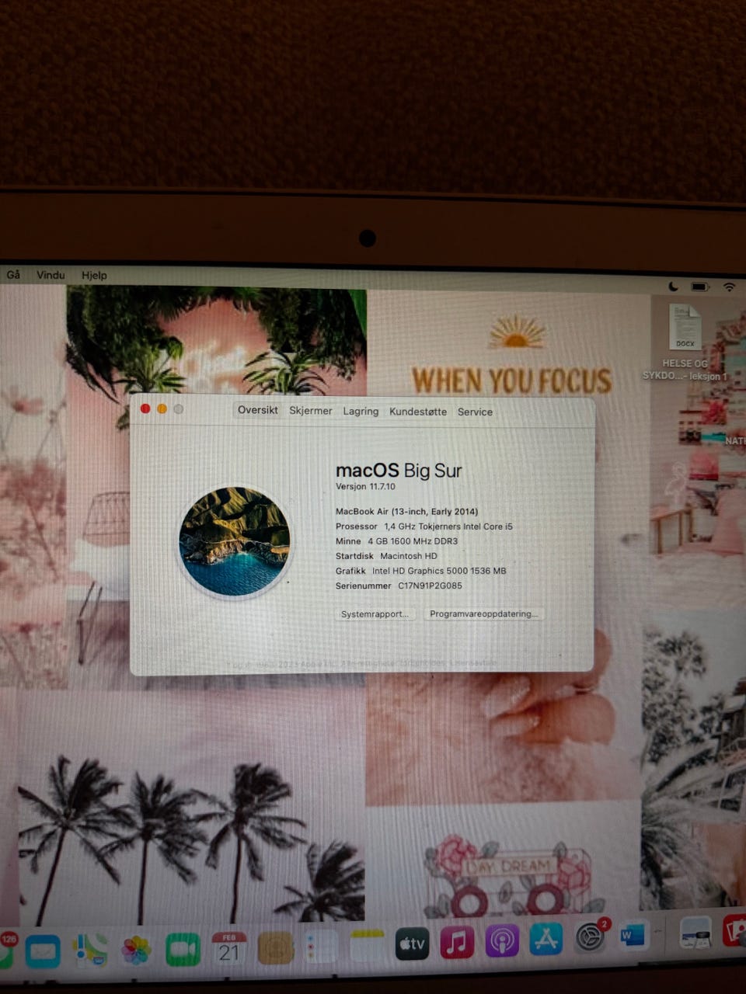Open the Music app in the Dock
Screen dimensions: 746x994
(457, 943)
